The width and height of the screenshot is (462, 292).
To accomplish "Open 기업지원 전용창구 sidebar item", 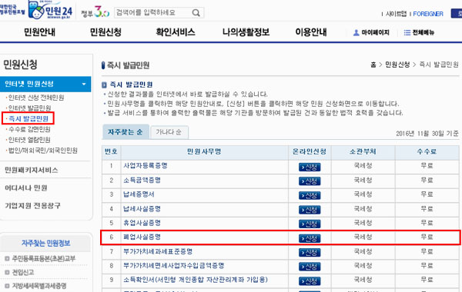I will tap(32, 205).
